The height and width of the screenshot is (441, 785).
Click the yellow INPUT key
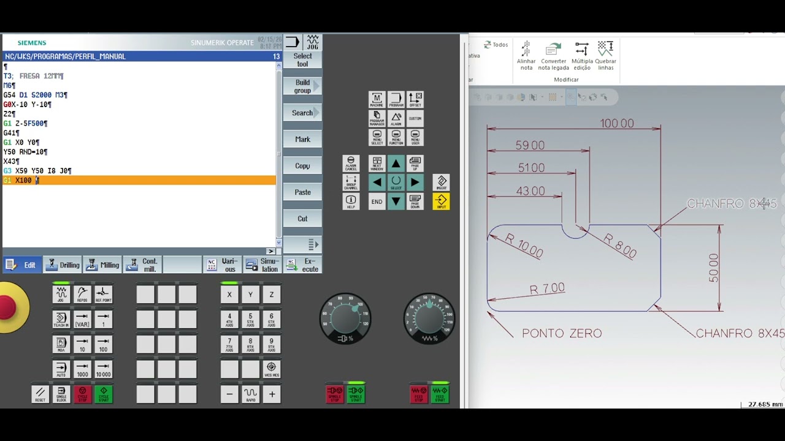(442, 202)
